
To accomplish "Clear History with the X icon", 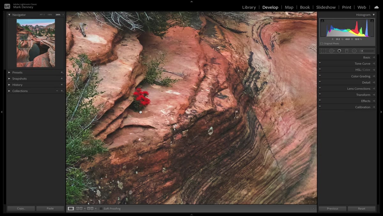I will click(62, 85).
